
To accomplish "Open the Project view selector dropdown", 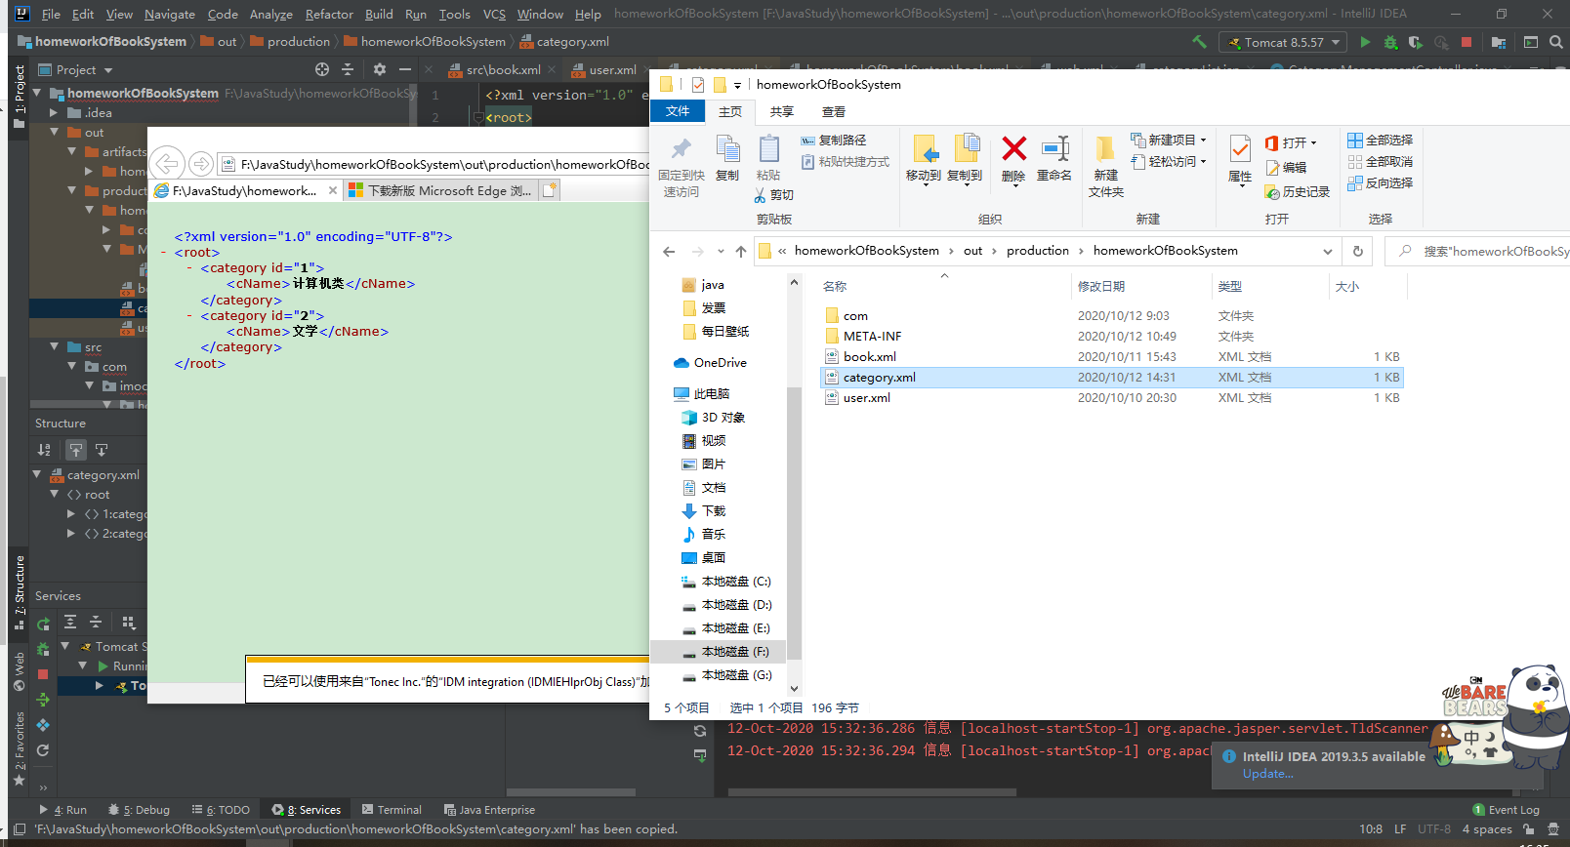I will (107, 70).
